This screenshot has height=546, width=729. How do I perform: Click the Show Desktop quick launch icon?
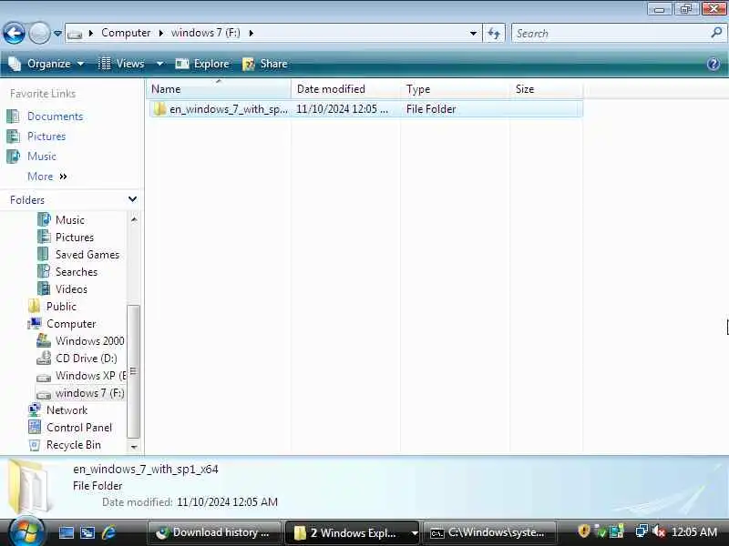[x=66, y=533]
